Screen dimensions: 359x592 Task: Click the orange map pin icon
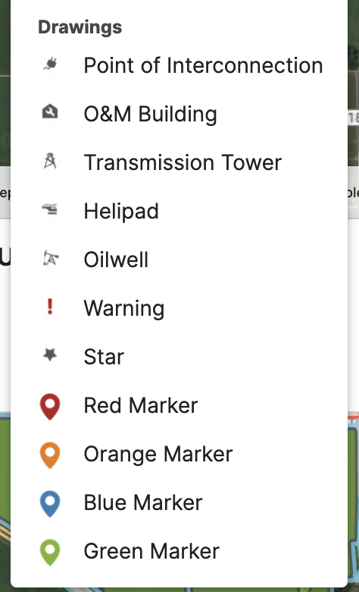pos(50,455)
